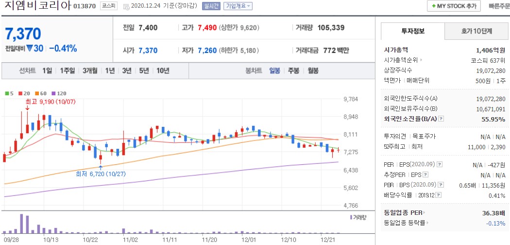Click the 코스피 637위 ranking text
This screenshot has width=510, height=245.
pyautogui.click(x=488, y=60)
